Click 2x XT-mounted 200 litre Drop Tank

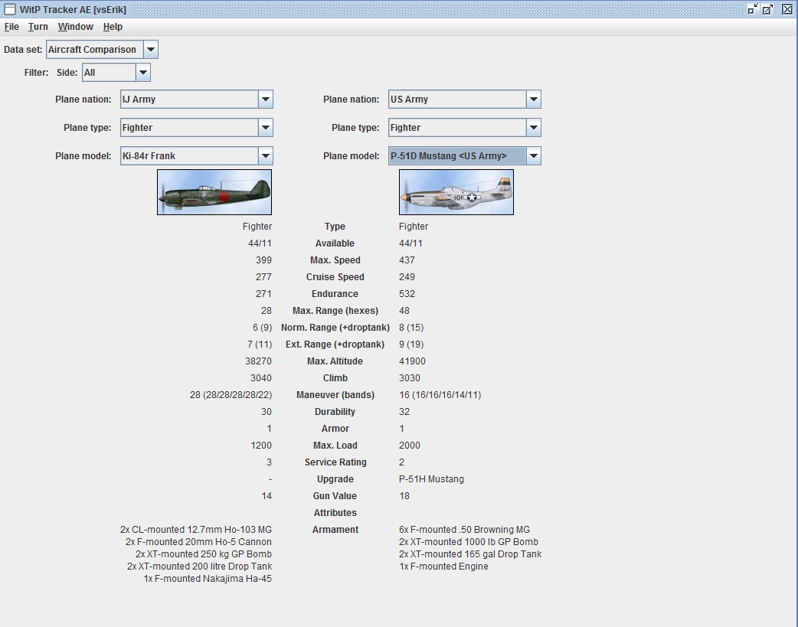(x=199, y=567)
